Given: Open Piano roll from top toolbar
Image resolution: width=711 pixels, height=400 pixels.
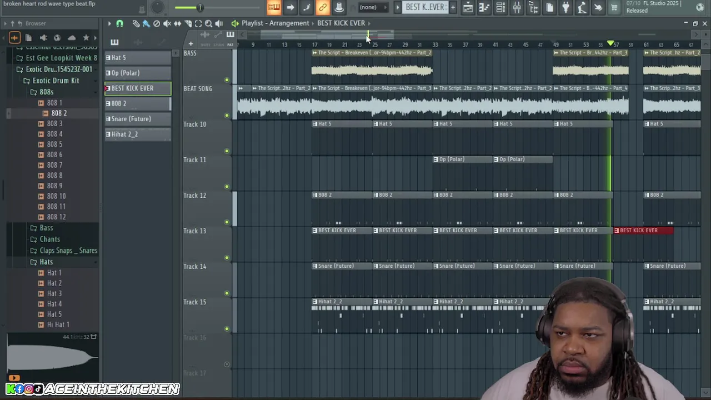Looking at the screenshot, I should coord(484,7).
